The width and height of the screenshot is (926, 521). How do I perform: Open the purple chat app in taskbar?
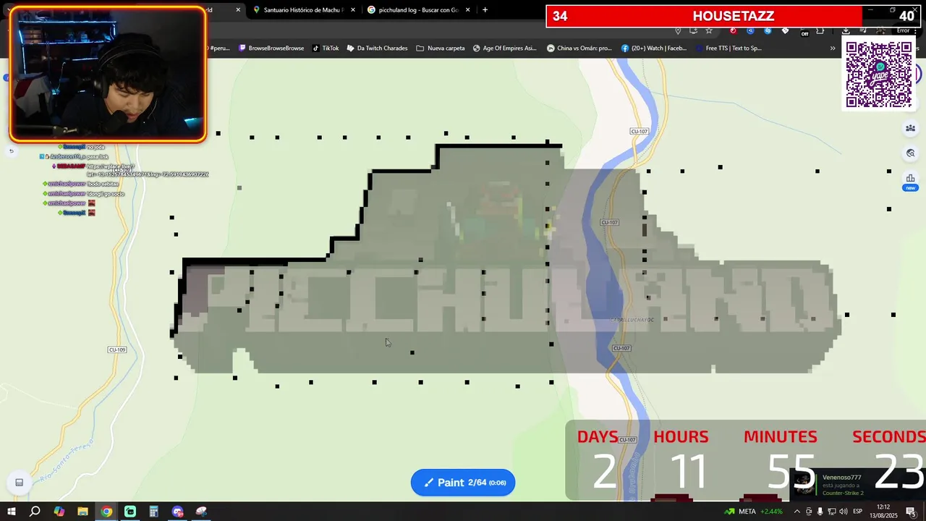point(177,512)
